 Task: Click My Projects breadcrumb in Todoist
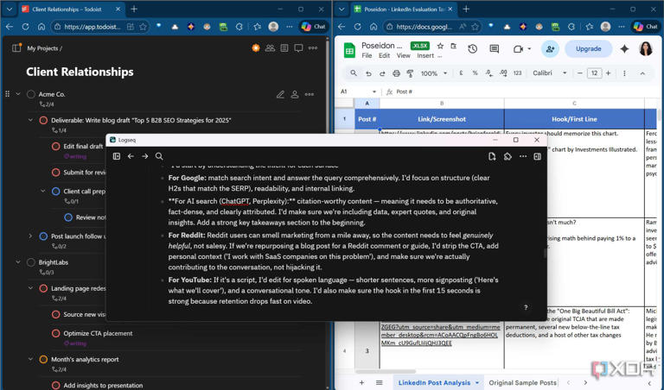pyautogui.click(x=41, y=48)
